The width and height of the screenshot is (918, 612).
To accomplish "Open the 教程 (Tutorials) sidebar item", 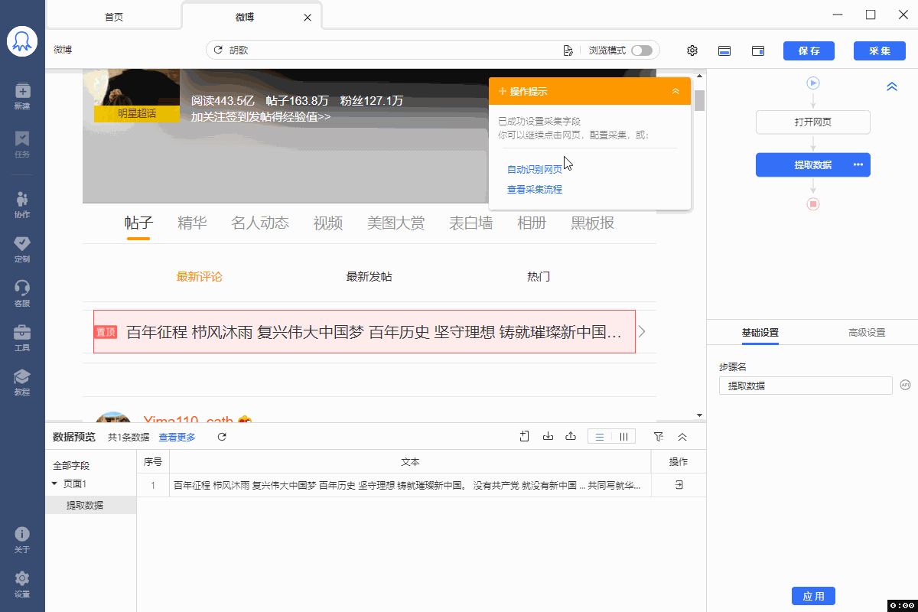I will 22,382.
